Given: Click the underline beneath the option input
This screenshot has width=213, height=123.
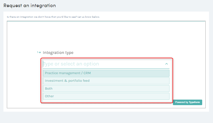Looking at the screenshot, I should 106,69.
